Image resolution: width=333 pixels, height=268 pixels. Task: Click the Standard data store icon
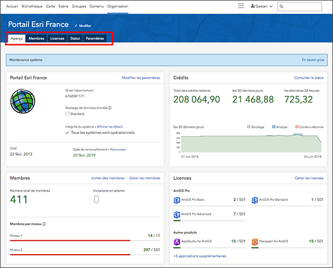67,114
